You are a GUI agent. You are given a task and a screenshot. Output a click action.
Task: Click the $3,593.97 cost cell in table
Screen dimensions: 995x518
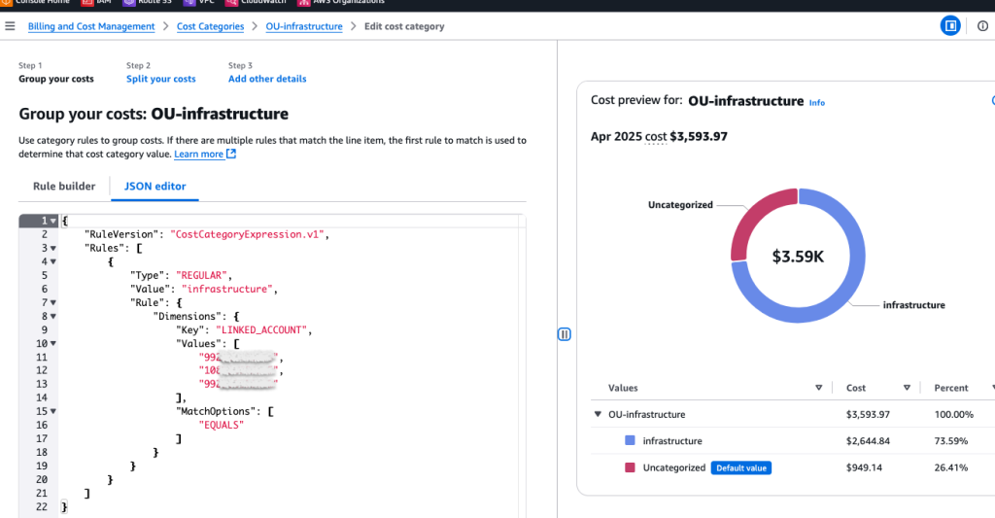868,414
